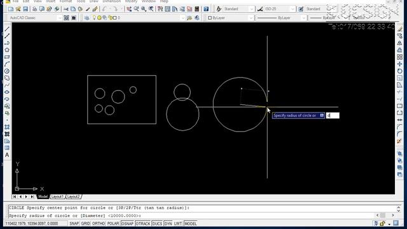Open the ByLayer color control dropdown
The width and height of the screenshot is (407, 229).
(251, 18)
